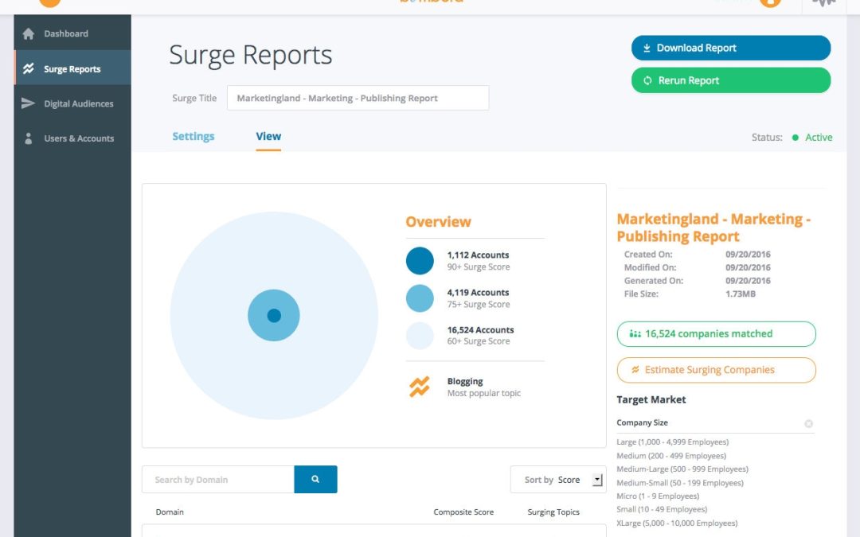Click 'Large (1,000 - 4,999 Employees)' entry
860x537 pixels.
[x=672, y=442]
